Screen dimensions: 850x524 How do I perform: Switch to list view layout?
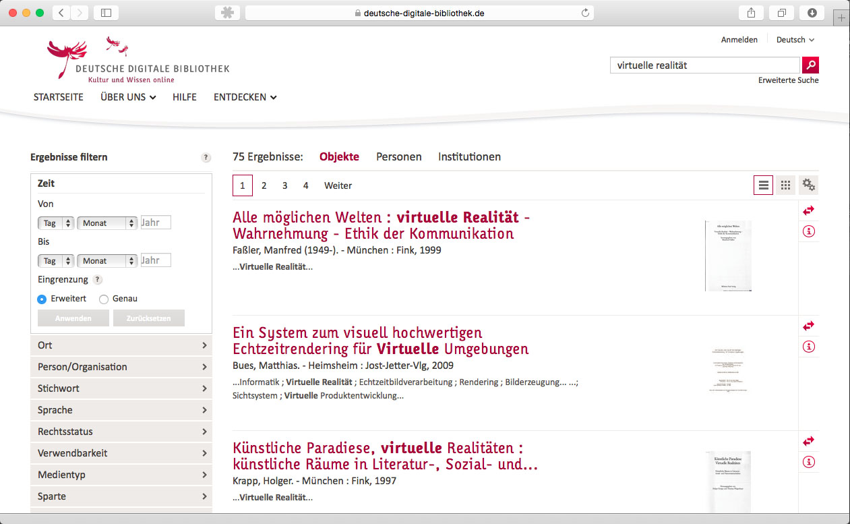[763, 185]
